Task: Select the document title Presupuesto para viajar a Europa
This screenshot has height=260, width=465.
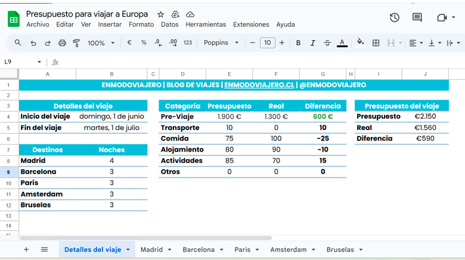Action: click(x=87, y=14)
